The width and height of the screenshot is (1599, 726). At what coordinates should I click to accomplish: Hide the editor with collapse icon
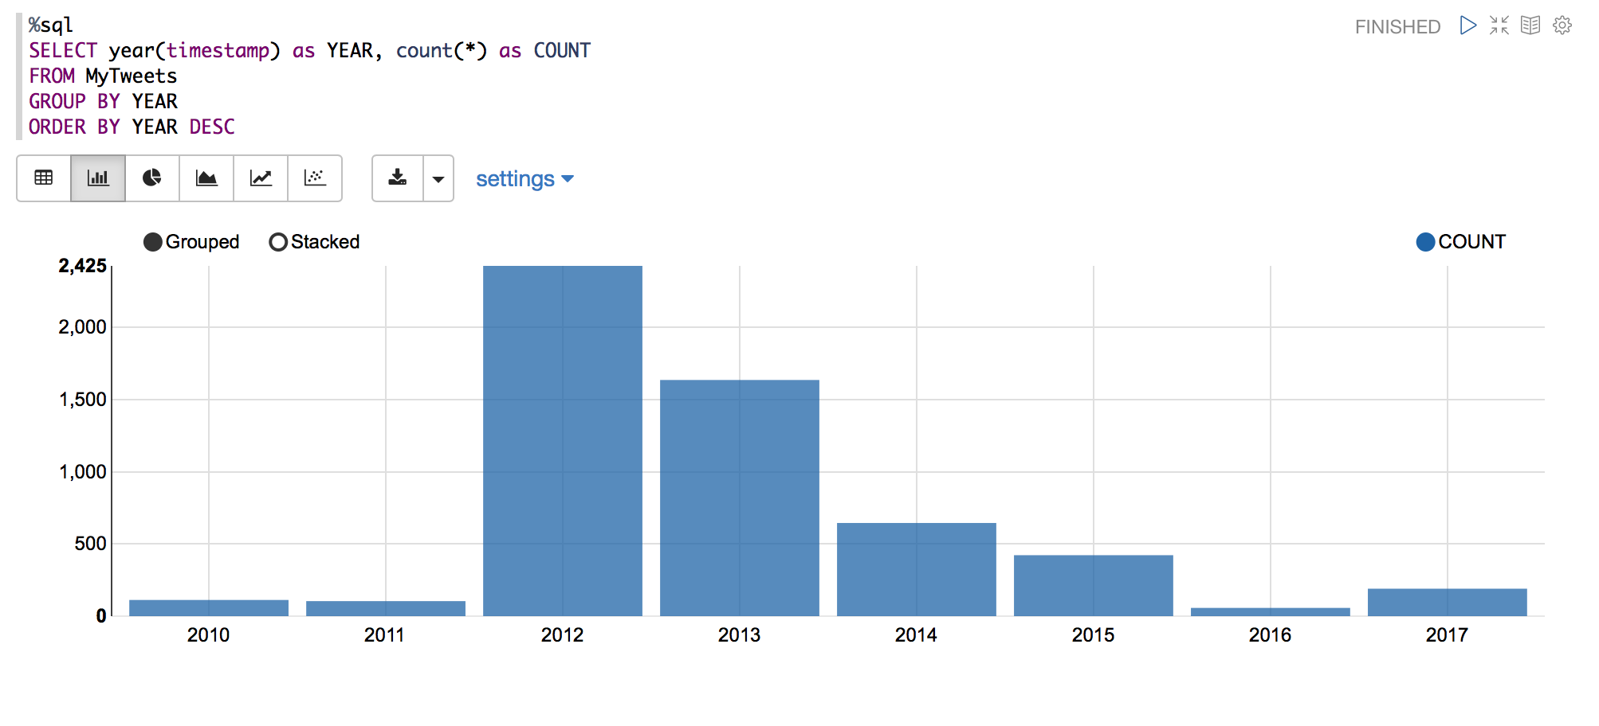(x=1499, y=25)
